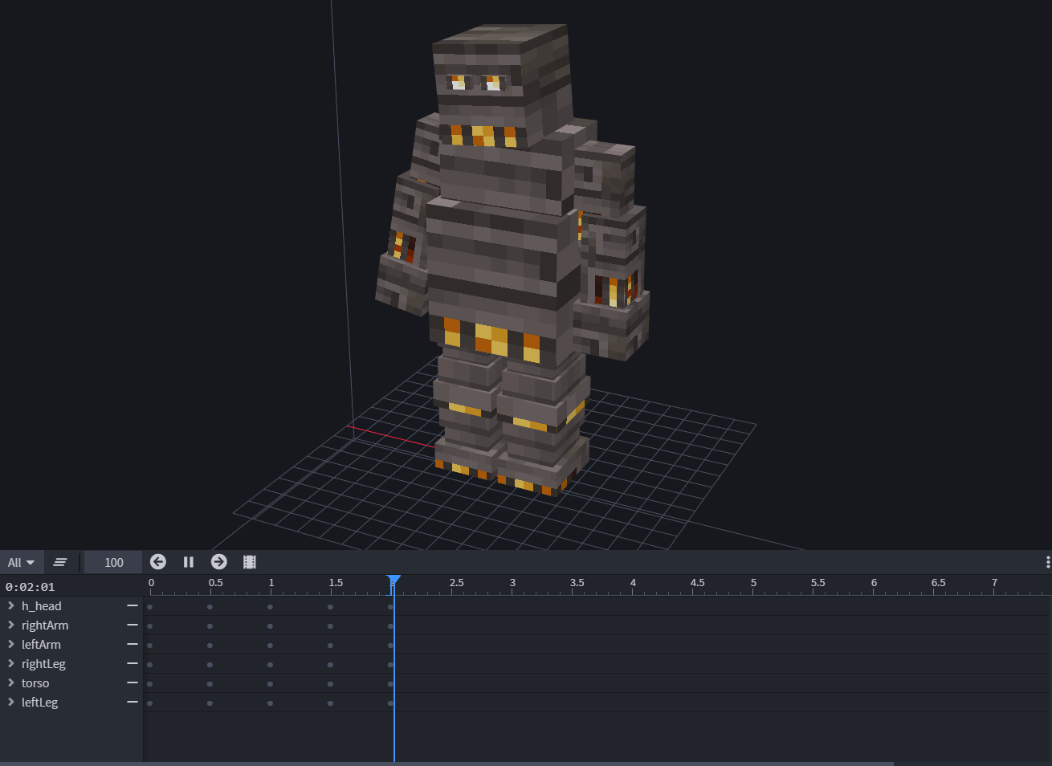1052x766 pixels.
Task: Select rightArm keyframe at time 0
Action: 149,626
